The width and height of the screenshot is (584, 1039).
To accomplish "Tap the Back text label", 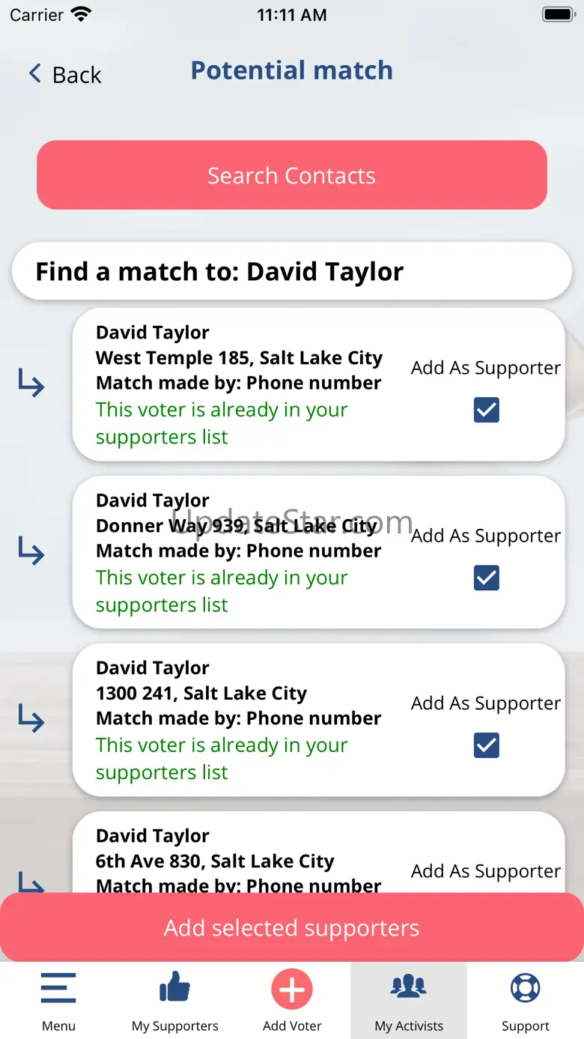I will point(76,75).
